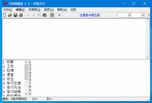The height and width of the screenshot is (103, 152).
Task: Expand the second toolbar combo box
Action: coord(143,15)
